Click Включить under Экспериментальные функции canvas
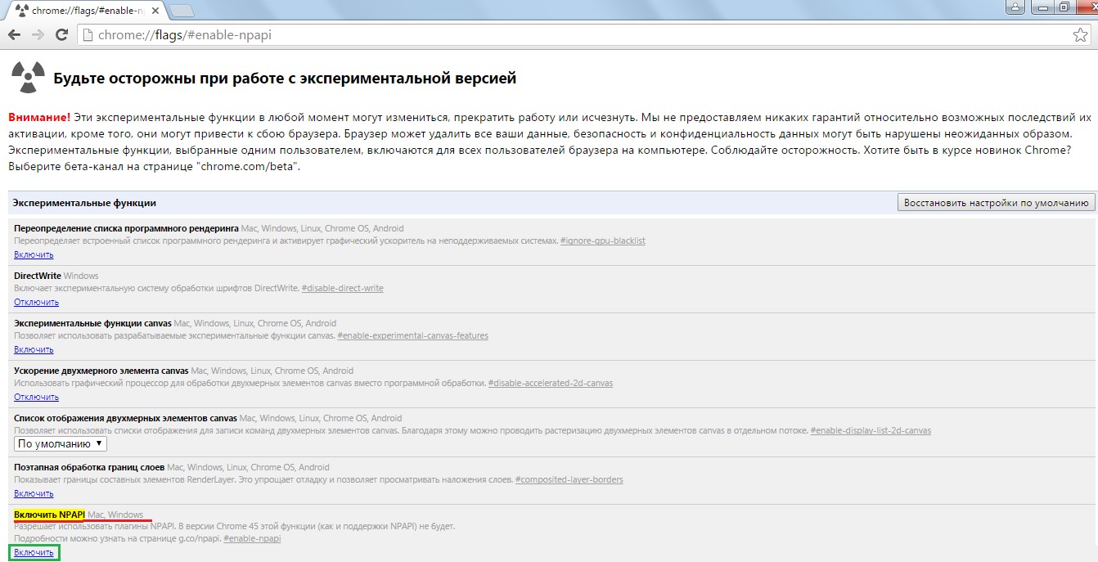Image resolution: width=1098 pixels, height=562 pixels. pos(34,349)
